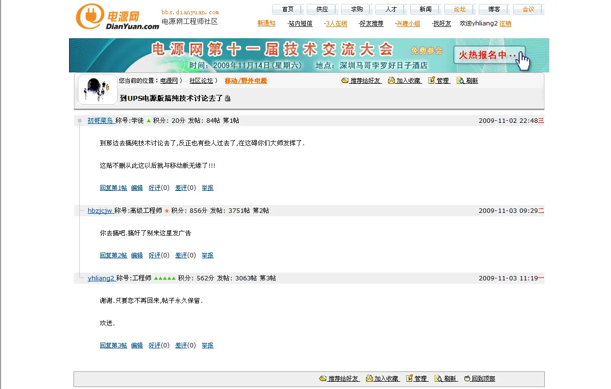Open 站内短信 messages link
The image size is (611, 389).
(300, 23)
